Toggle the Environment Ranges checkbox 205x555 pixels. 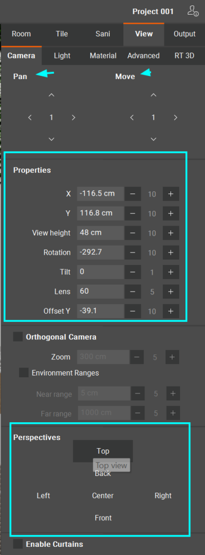24,373
